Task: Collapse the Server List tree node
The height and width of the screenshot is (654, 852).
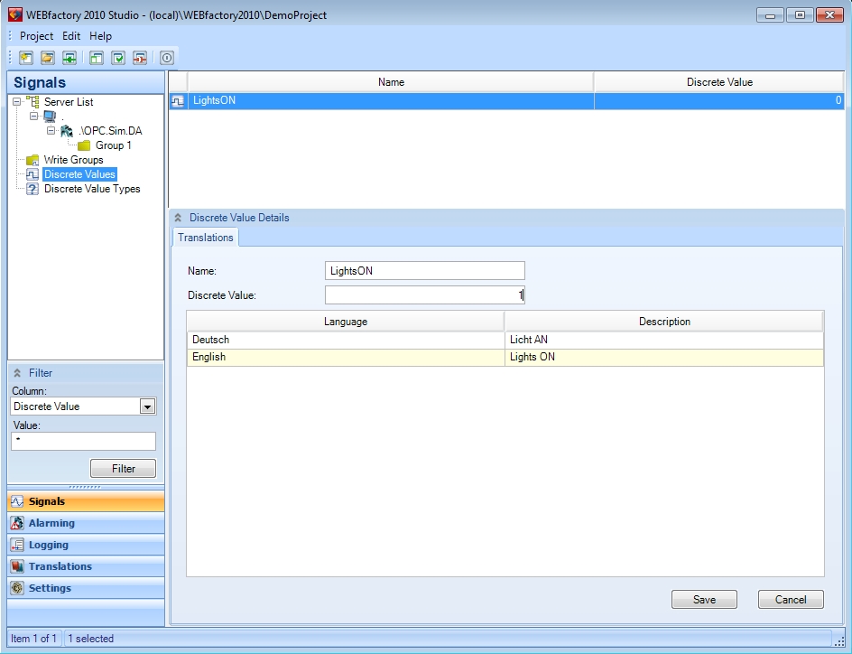Action: tap(17, 102)
